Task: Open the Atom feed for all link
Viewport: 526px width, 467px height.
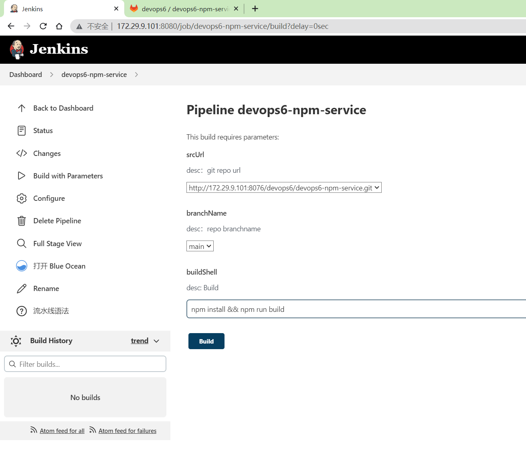Action: point(62,431)
